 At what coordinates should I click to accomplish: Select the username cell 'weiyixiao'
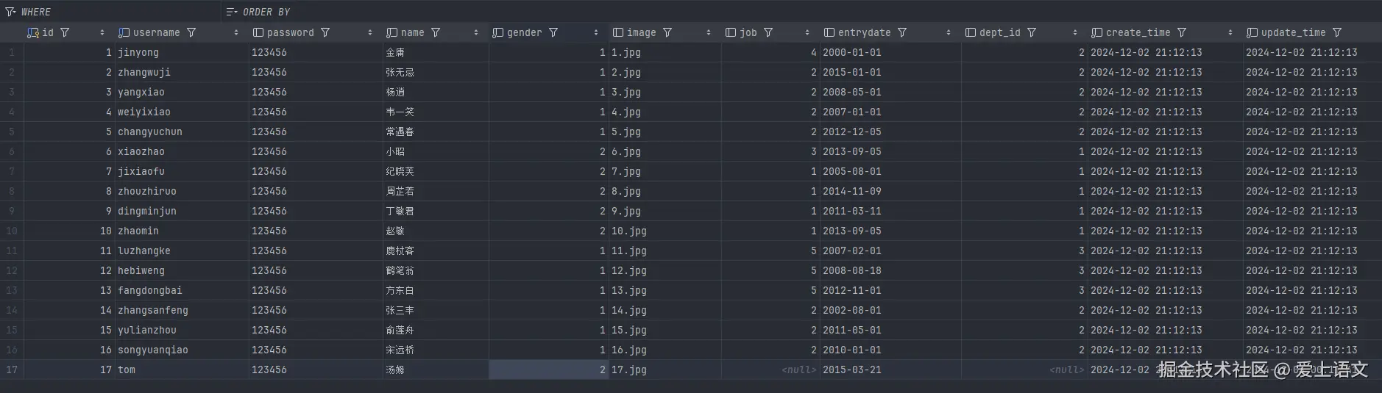click(182, 112)
